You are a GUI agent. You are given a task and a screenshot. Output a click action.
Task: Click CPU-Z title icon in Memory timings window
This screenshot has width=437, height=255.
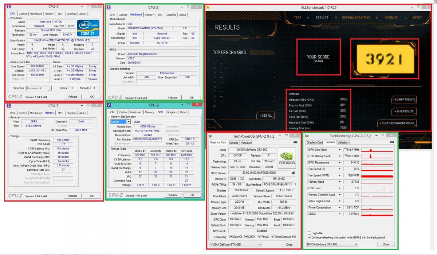click(9, 106)
